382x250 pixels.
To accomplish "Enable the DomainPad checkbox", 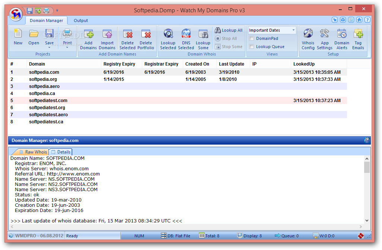I will pyautogui.click(x=252, y=38).
